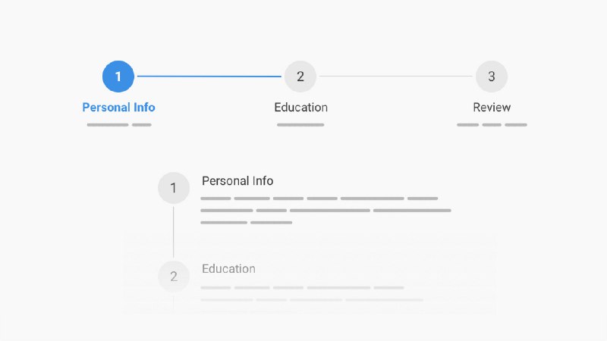Click blue connector line between steps 1 and 2
The image size is (607, 341).
209,77
